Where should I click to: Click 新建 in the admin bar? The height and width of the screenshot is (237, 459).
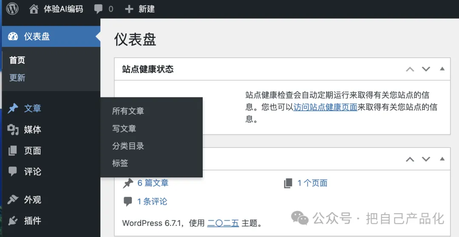147,9
